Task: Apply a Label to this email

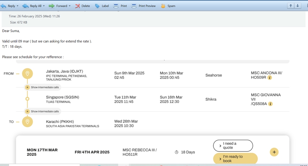Action: [102, 6]
